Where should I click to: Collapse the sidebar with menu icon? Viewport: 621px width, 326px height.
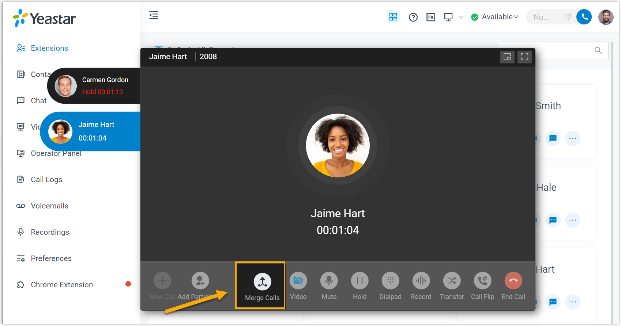tap(154, 15)
